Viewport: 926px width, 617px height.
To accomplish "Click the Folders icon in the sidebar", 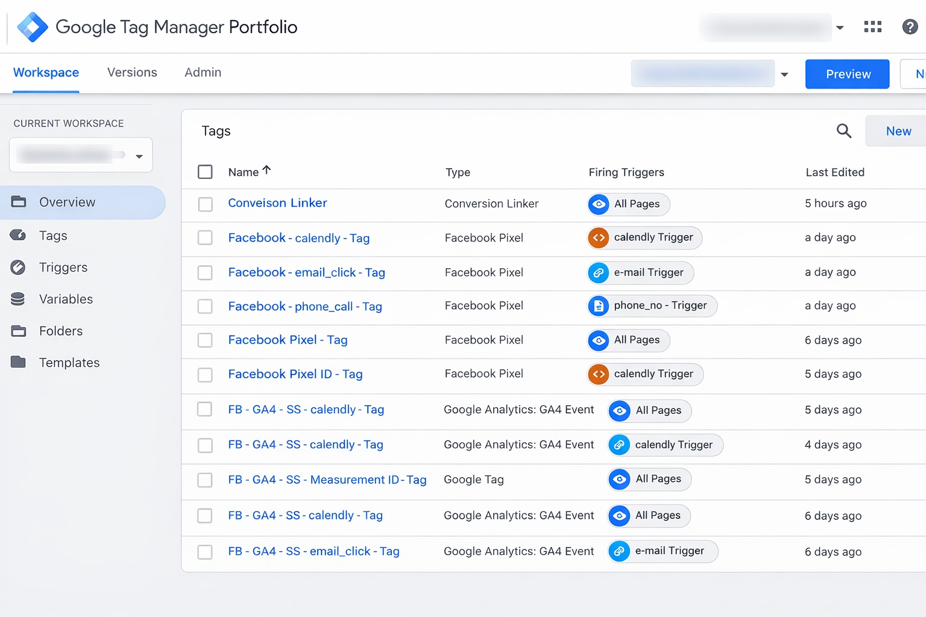I will 18,331.
